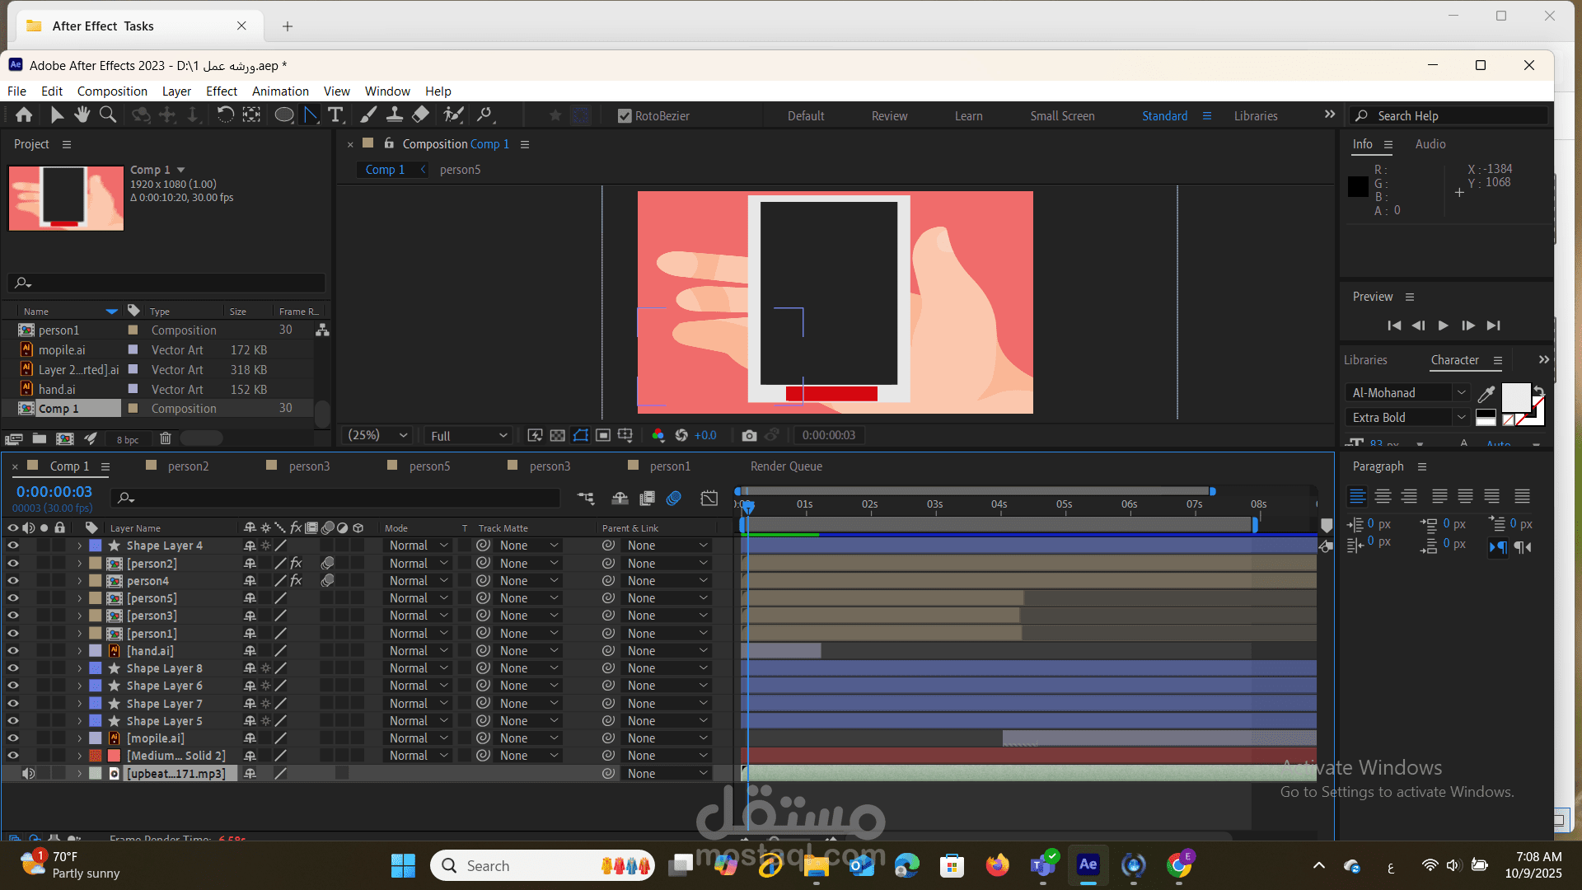The image size is (1582, 890).
Task: Click the Roto Brush tool
Action: (452, 115)
